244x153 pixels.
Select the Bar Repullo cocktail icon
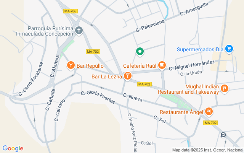point(71,65)
